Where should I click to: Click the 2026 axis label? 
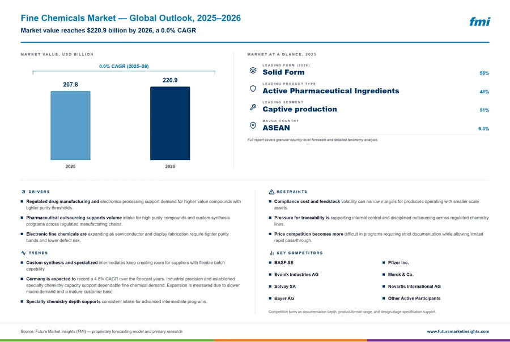[x=170, y=166]
